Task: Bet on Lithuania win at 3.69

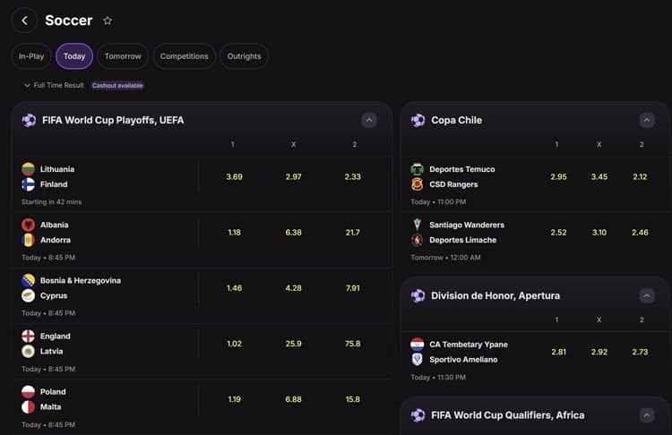Action: coord(235,177)
